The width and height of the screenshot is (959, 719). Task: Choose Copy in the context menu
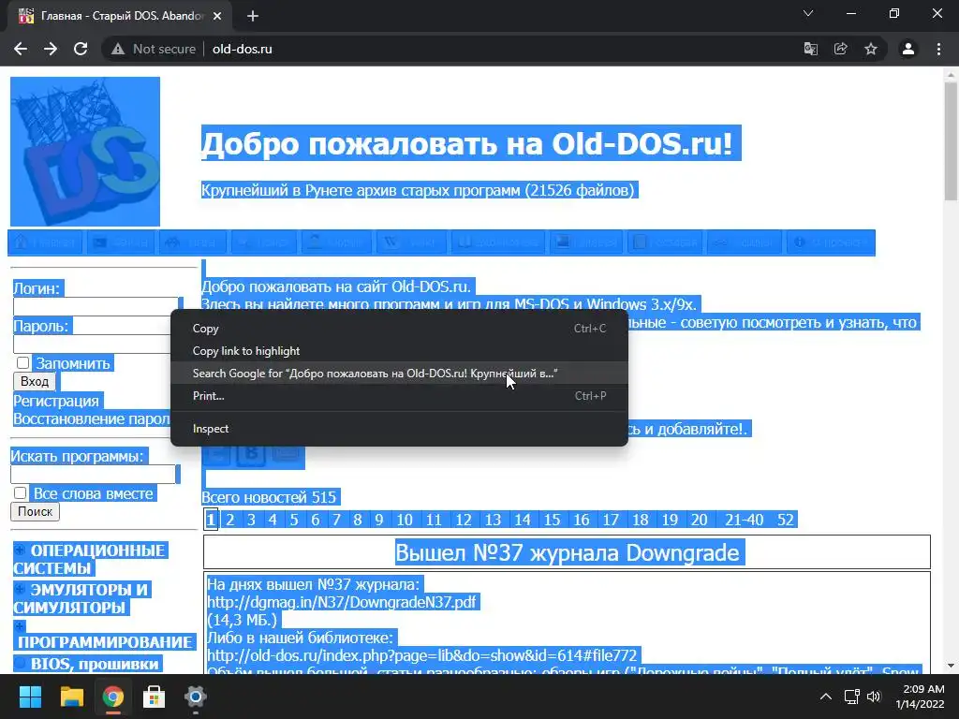tap(399, 329)
